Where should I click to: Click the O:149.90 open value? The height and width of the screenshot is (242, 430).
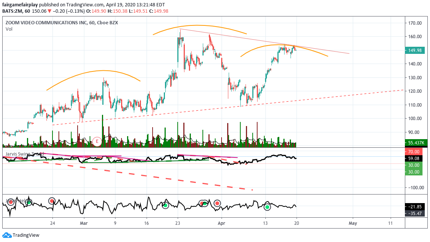click(x=96, y=11)
